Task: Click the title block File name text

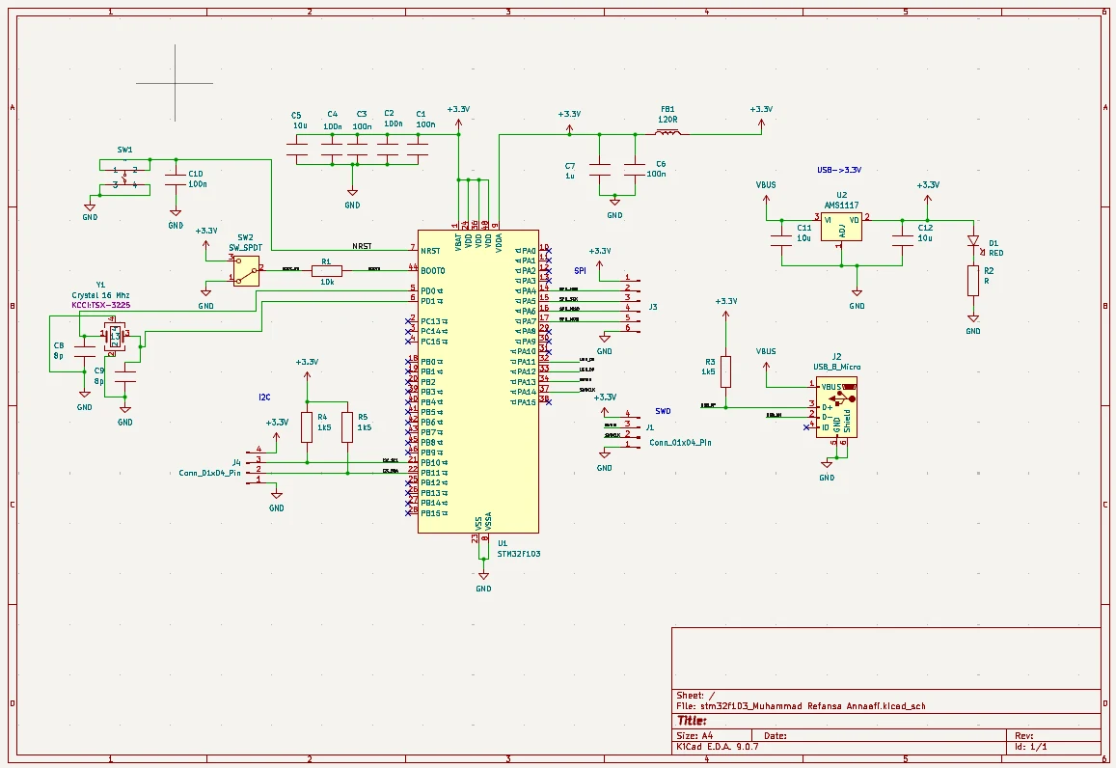Action: point(801,706)
